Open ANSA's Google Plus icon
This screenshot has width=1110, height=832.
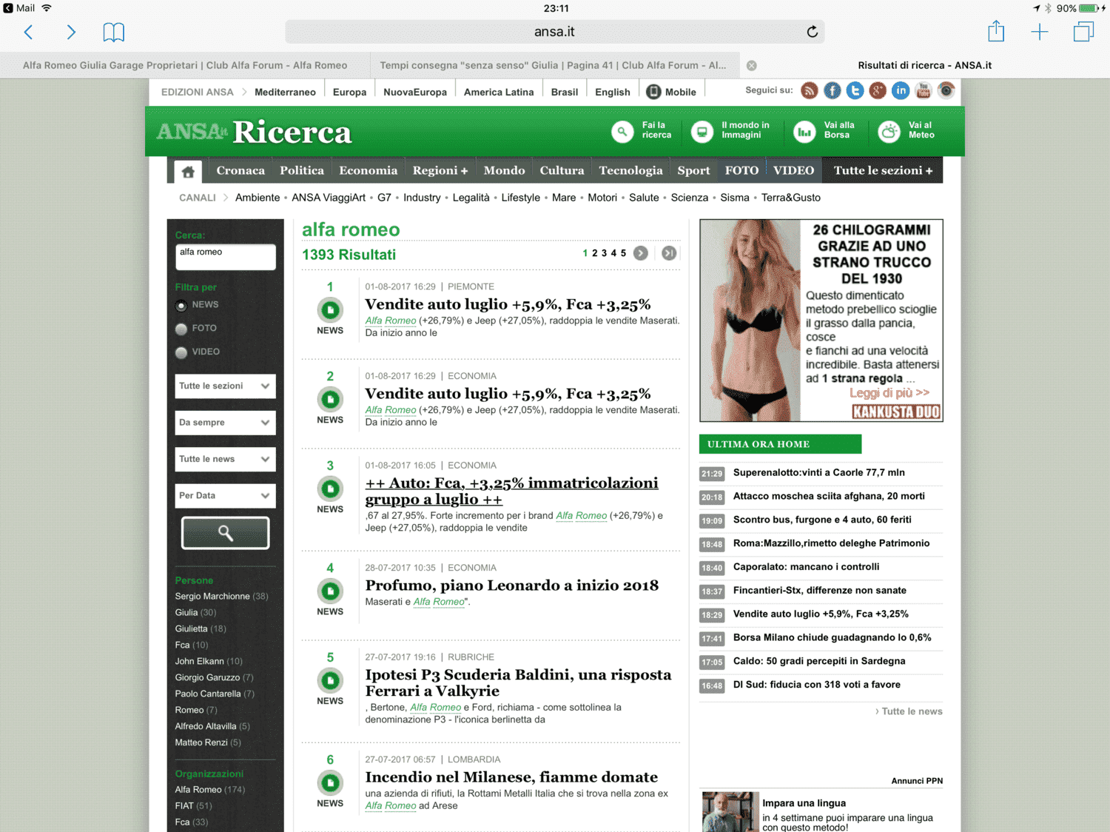878,91
